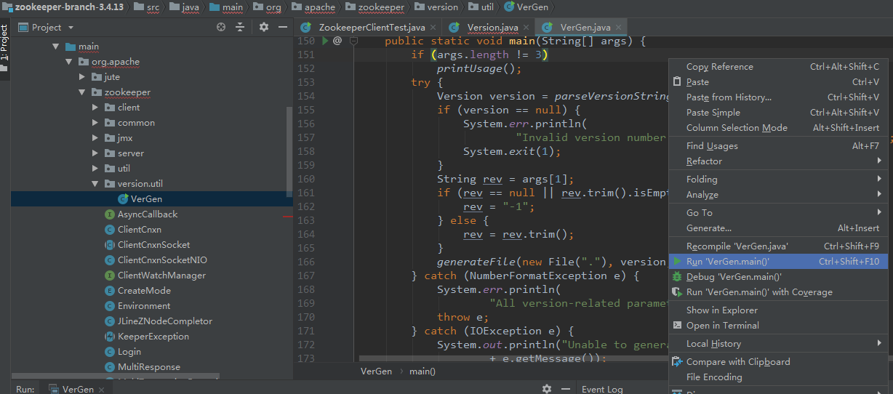Screen dimensions: 893x394
Task: Click the @ annotation gutter icon at line 150
Action: 337,41
